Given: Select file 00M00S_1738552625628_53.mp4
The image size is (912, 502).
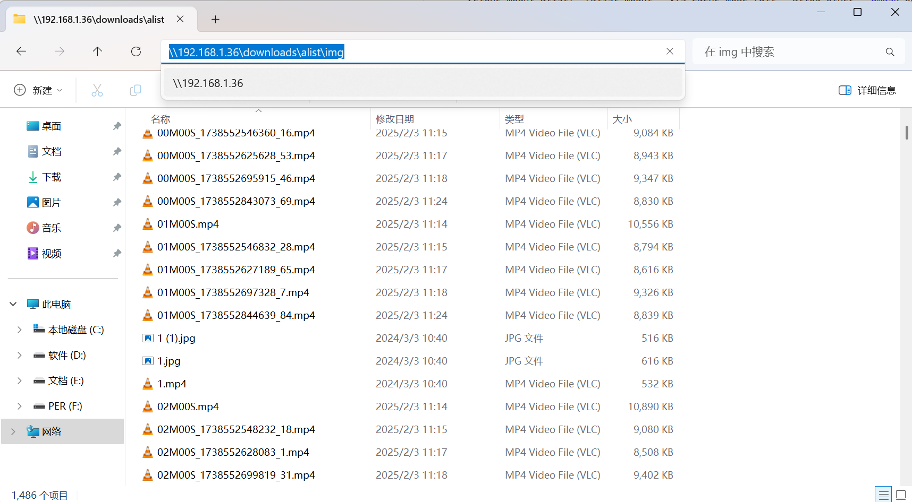Looking at the screenshot, I should 236,155.
